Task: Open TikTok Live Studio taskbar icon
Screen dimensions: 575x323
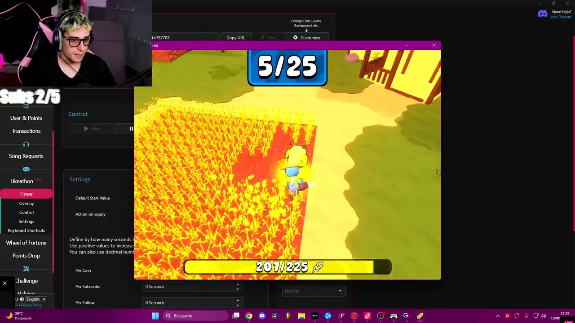Action: point(367,316)
